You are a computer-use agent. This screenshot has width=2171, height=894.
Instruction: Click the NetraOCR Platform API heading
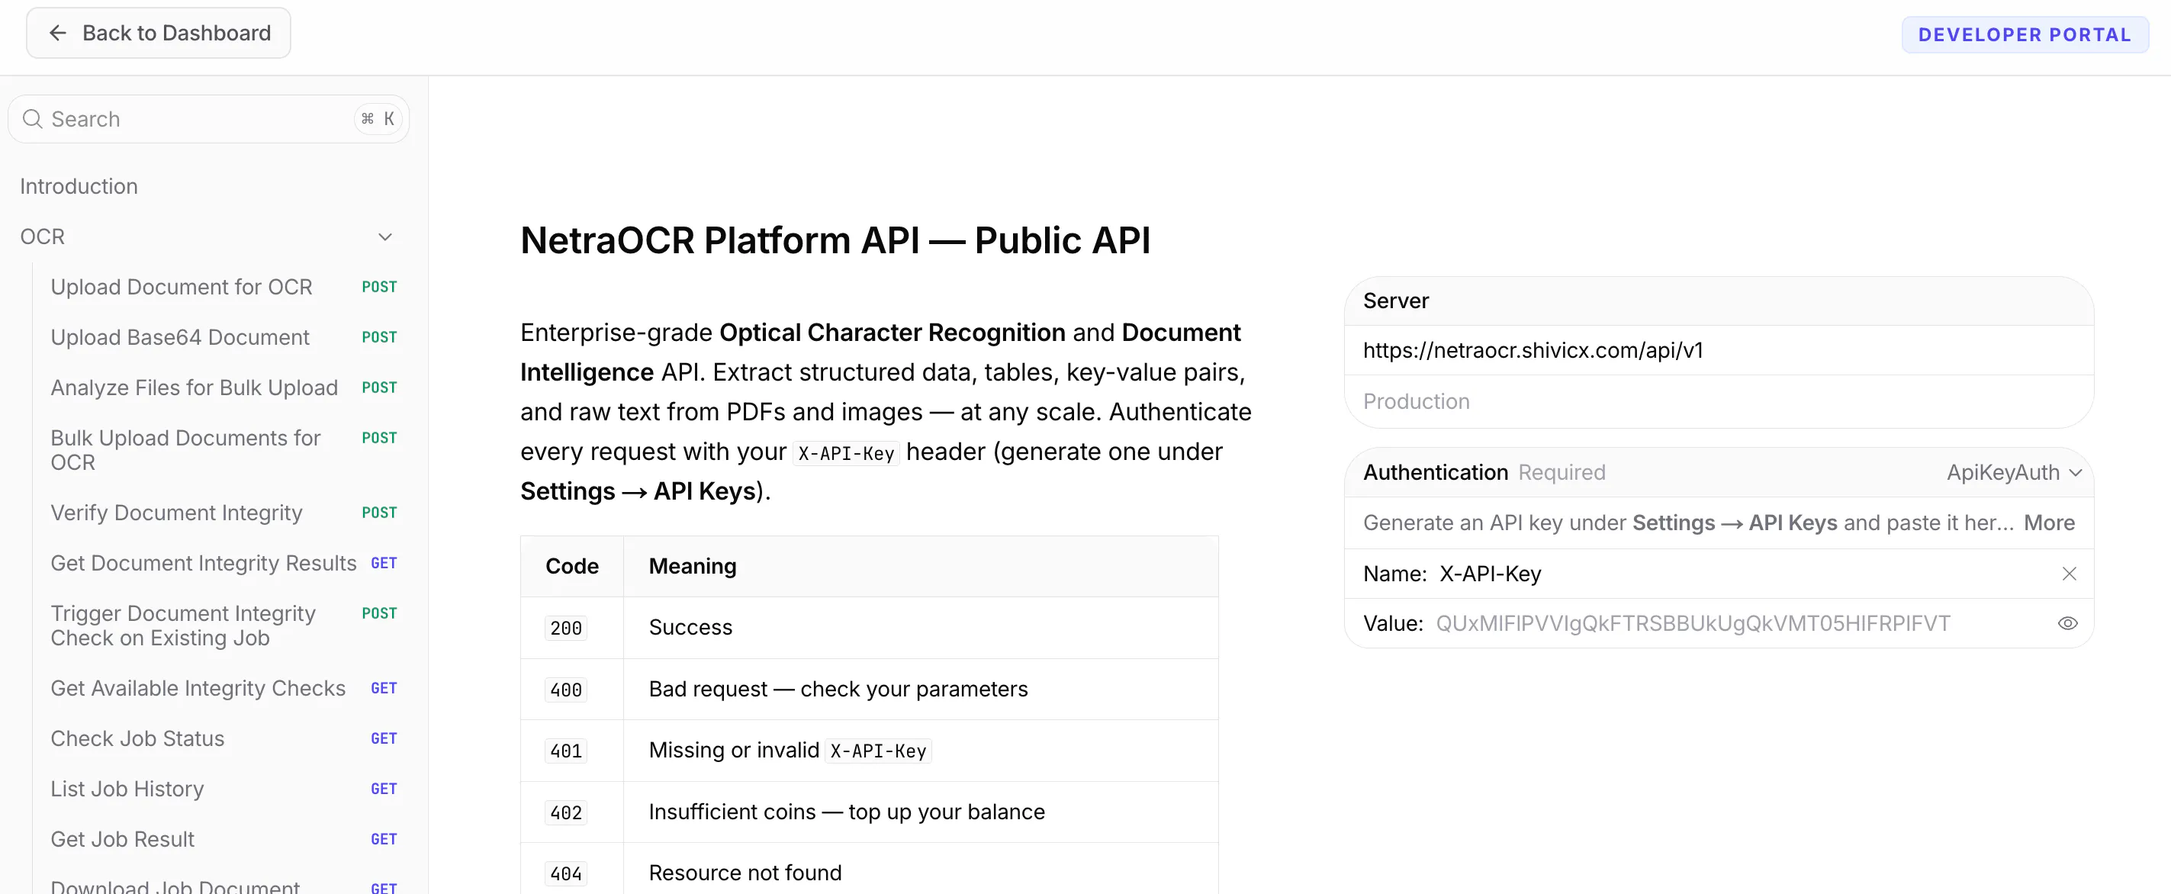pos(835,241)
